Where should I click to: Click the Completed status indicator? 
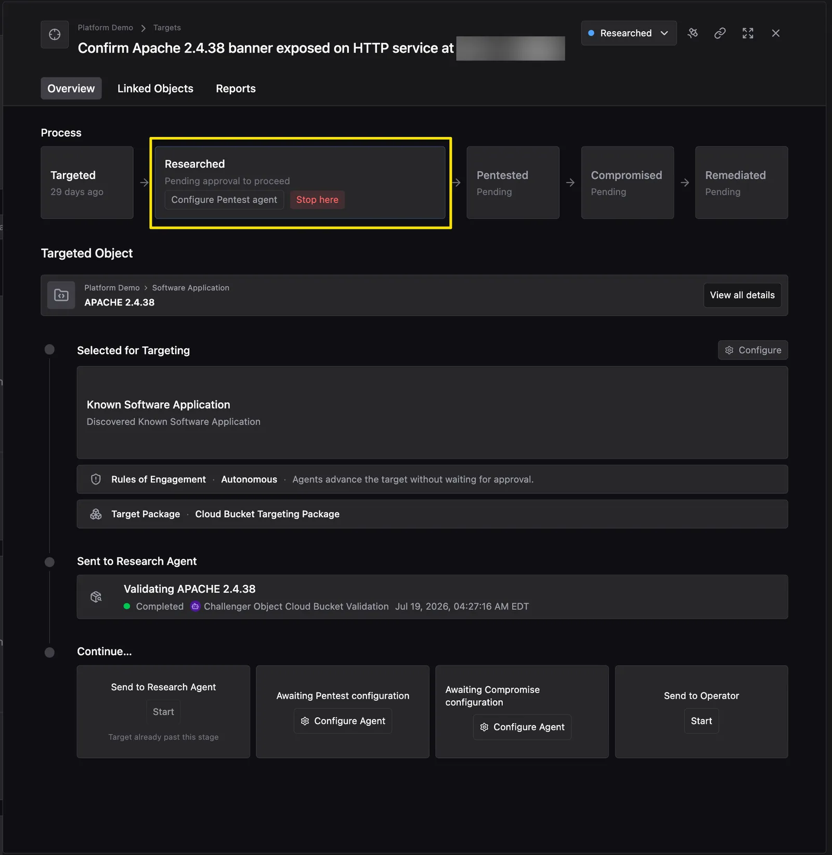point(154,606)
